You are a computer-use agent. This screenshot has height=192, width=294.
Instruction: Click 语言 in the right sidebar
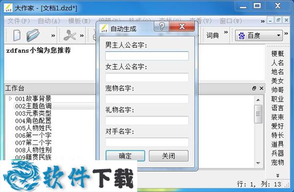point(277,108)
